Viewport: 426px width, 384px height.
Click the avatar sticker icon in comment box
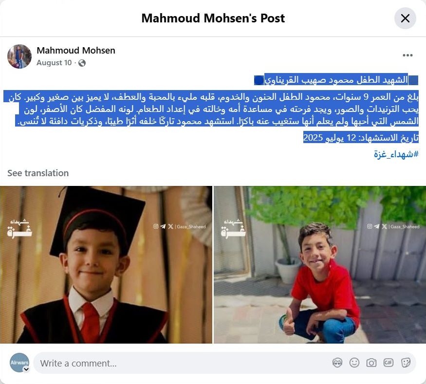[x=337, y=363]
